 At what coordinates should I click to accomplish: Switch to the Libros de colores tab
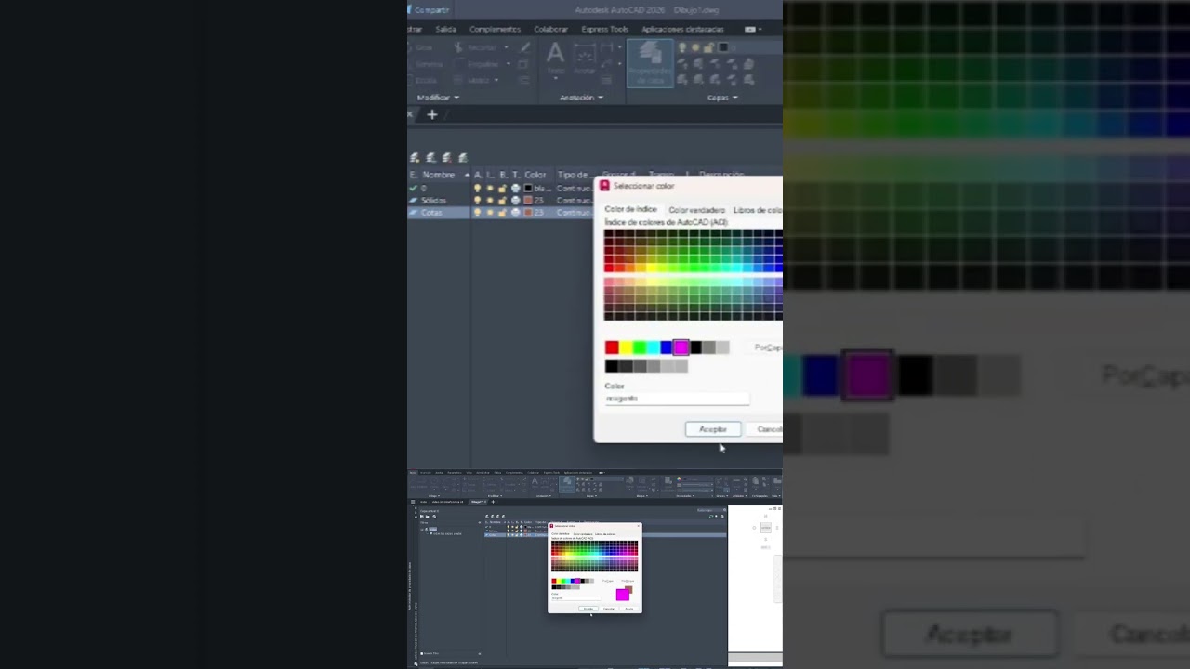757,210
